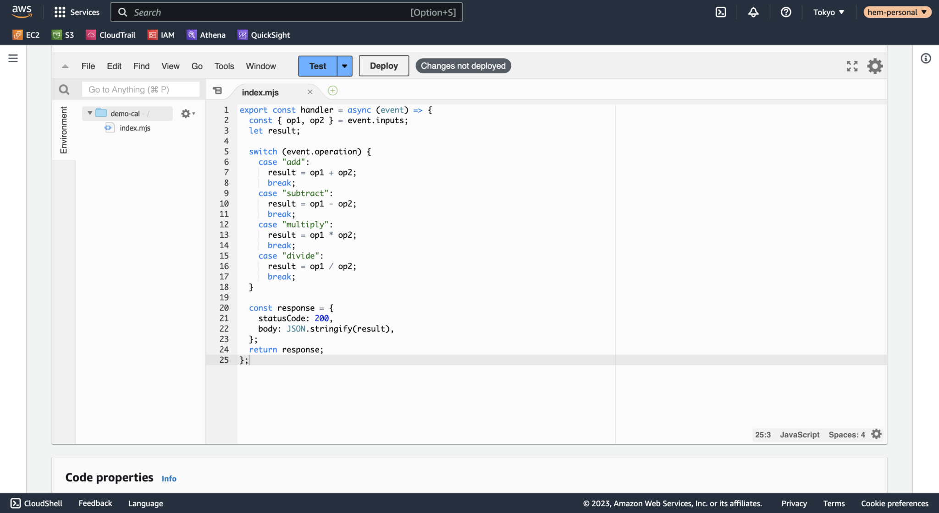This screenshot has height=513, width=939.
Task: Open the editor preferences gear
Action: pyautogui.click(x=874, y=65)
